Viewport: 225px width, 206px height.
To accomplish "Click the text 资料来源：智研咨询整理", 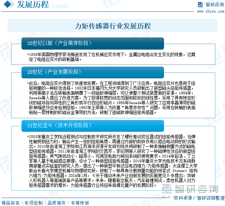I will point(199,198).
